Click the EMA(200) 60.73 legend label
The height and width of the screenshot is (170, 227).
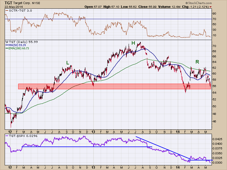(18, 48)
